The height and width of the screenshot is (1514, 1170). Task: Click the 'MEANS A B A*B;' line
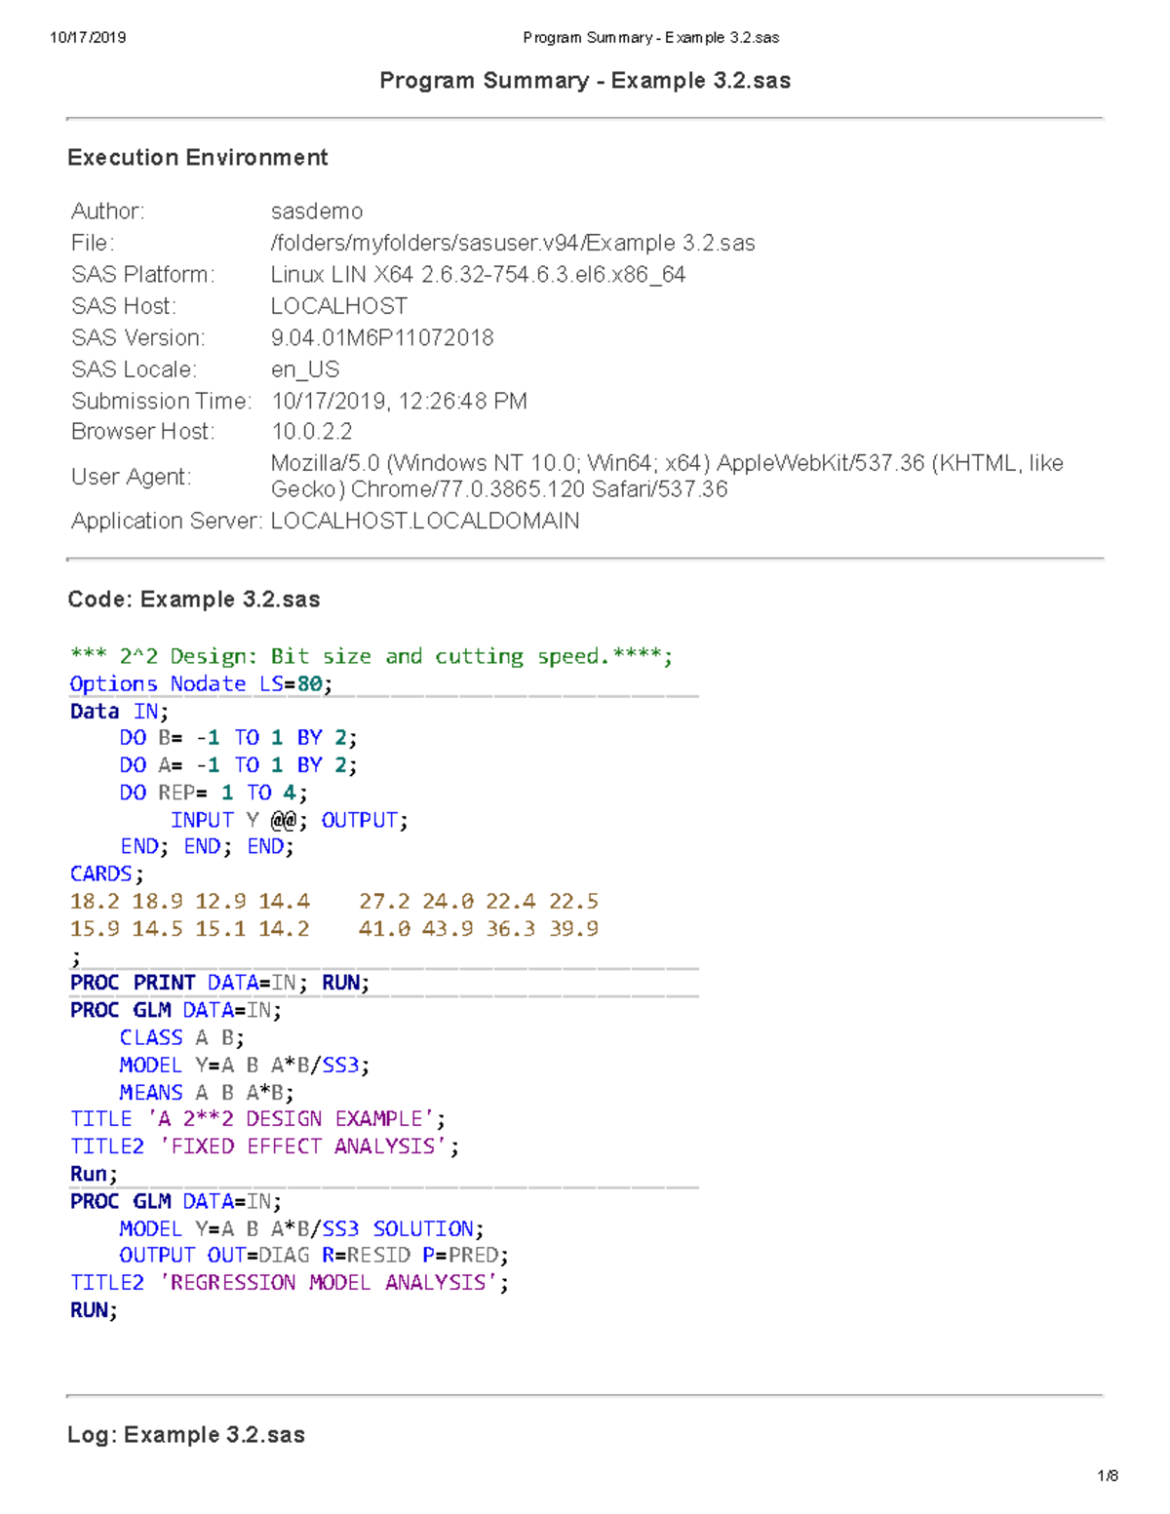pyautogui.click(x=207, y=1093)
